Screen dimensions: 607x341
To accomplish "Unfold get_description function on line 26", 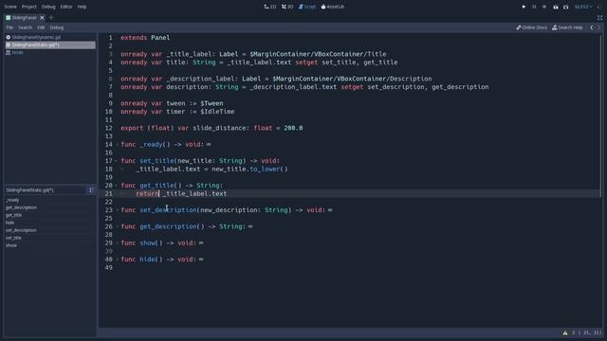I will [118, 226].
